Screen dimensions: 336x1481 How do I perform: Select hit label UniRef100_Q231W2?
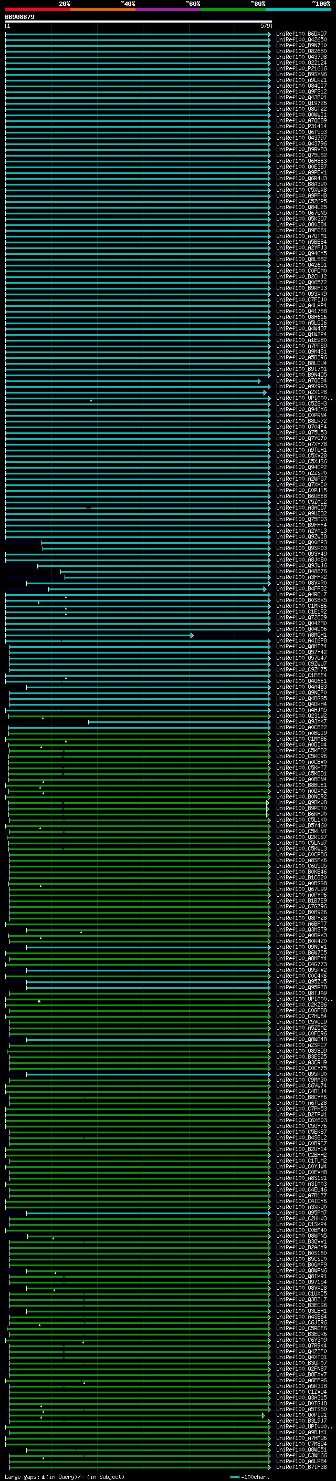301,717
